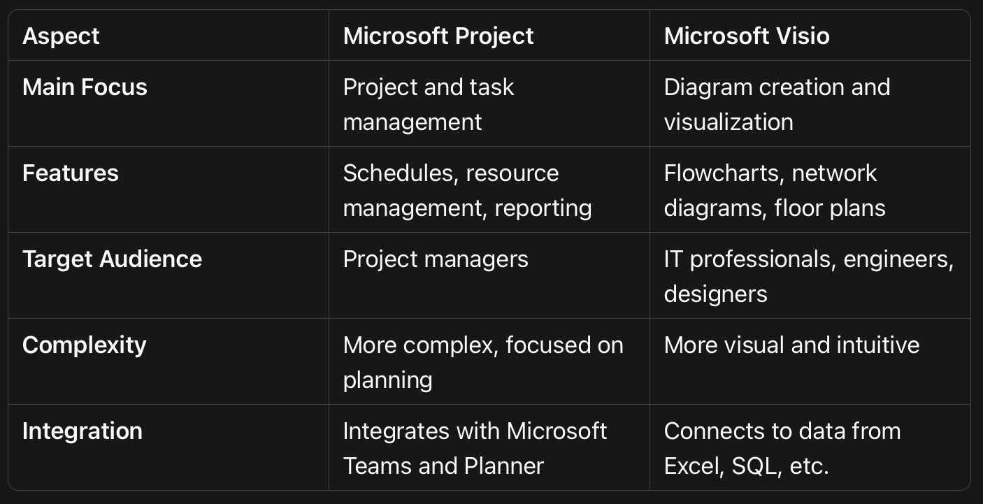Select 'More visual and intuitive' cell
The width and height of the screenshot is (983, 504).
coord(791,345)
